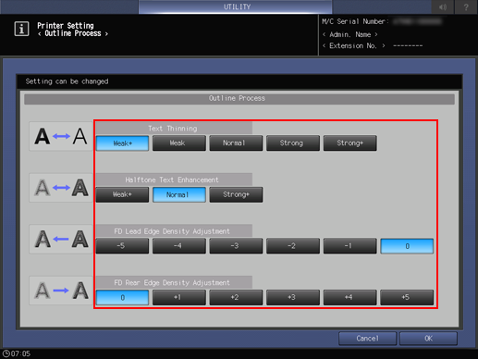Click the Text Thinning illustration icon

(61, 136)
